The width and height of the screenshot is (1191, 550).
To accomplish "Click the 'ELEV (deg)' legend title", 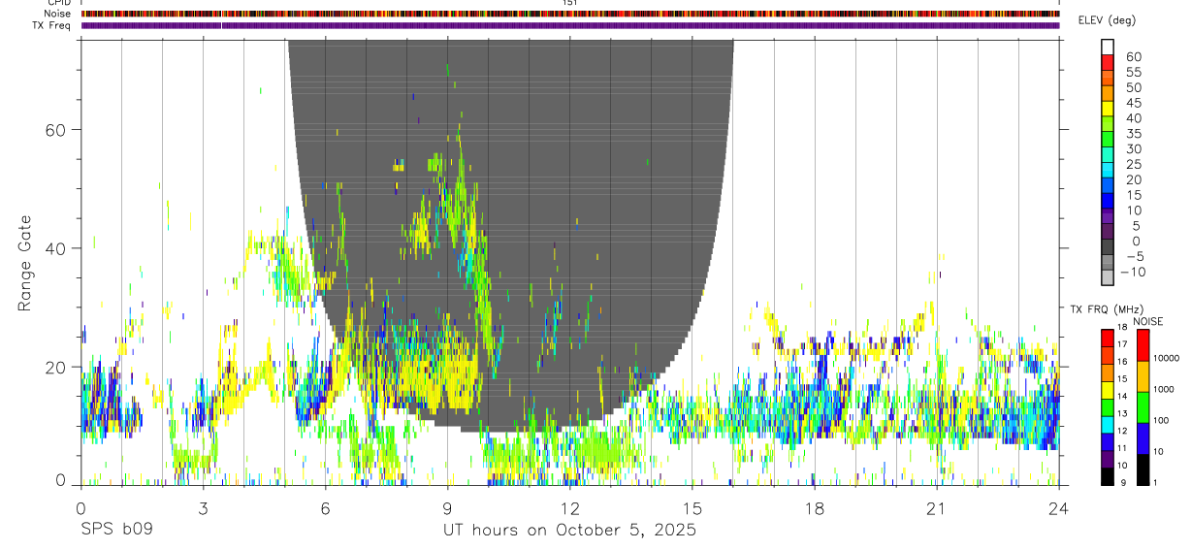I will point(1107,20).
